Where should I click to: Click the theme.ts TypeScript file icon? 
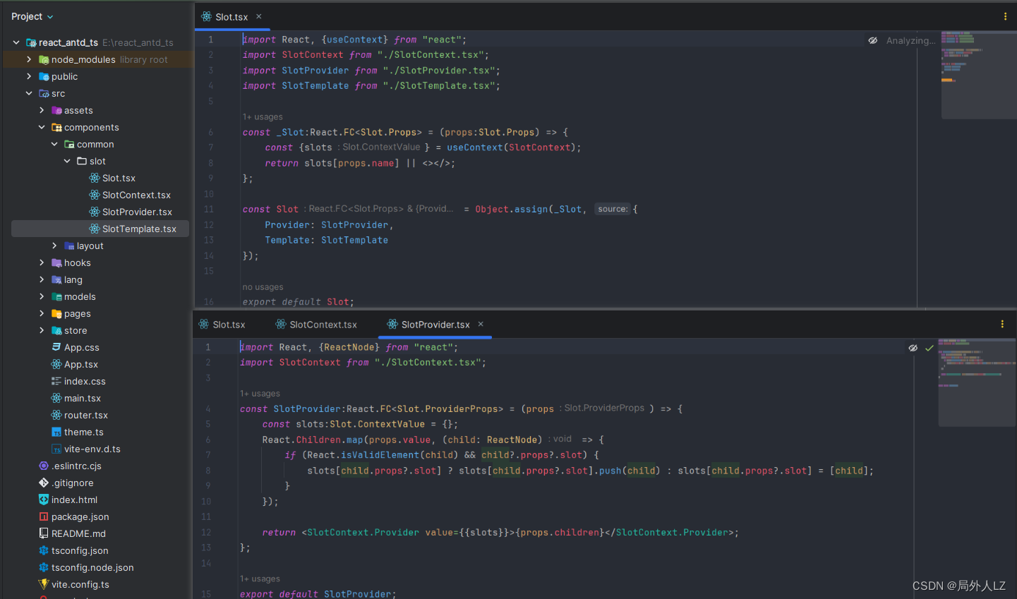click(x=56, y=432)
